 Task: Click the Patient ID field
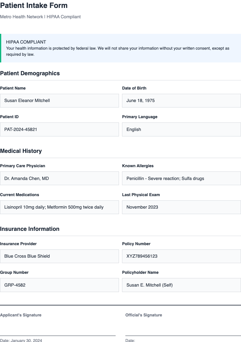(x=59, y=129)
